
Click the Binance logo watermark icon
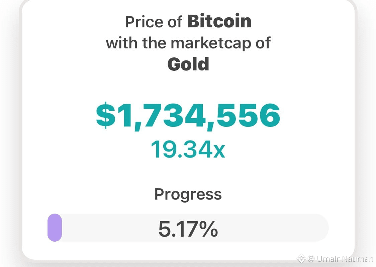click(x=301, y=259)
